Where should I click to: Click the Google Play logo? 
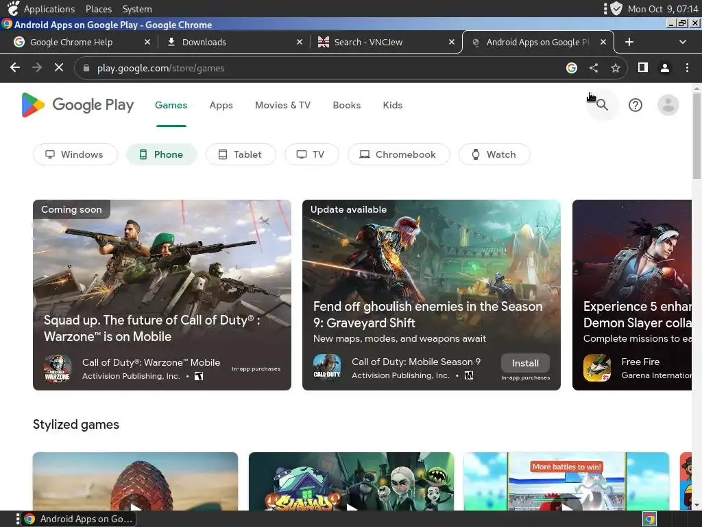(x=77, y=105)
